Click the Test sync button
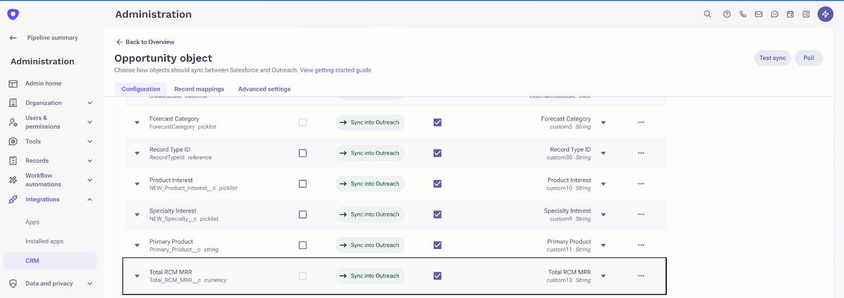Viewport: 844px width, 298px height. click(773, 58)
